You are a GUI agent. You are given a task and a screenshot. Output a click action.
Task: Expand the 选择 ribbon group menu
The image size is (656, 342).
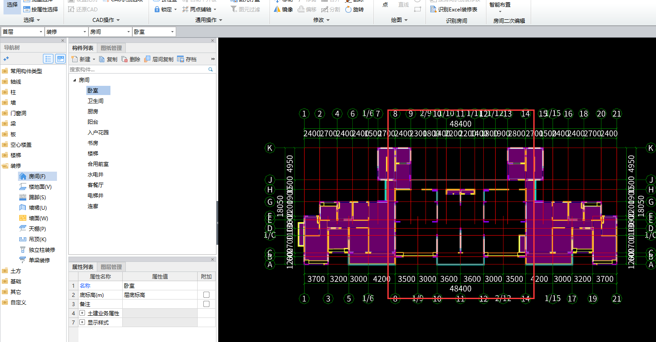click(32, 20)
